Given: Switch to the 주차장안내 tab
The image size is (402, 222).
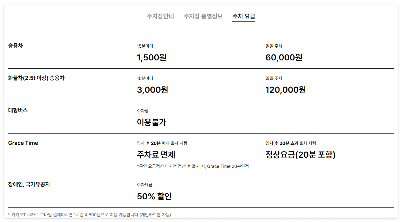Looking at the screenshot, I should pyautogui.click(x=161, y=16).
